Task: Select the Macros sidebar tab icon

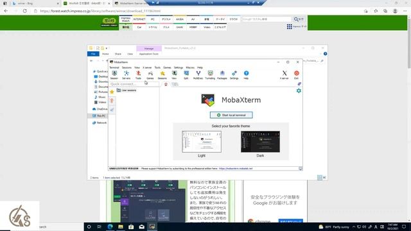Action: pos(112,110)
